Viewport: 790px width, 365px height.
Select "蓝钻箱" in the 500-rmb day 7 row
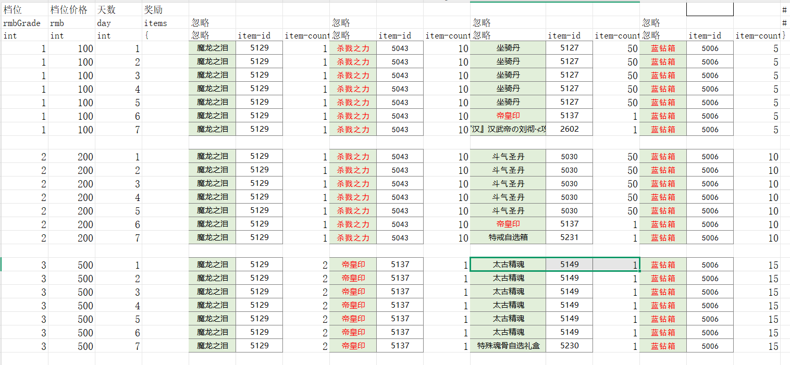(x=663, y=346)
